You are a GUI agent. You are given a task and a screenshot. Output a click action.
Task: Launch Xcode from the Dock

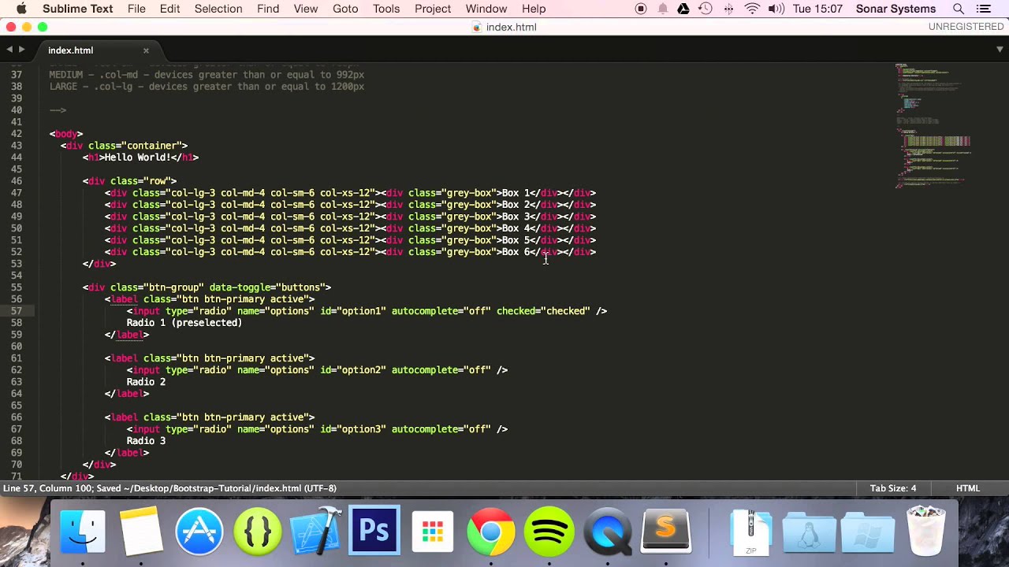tap(316, 531)
